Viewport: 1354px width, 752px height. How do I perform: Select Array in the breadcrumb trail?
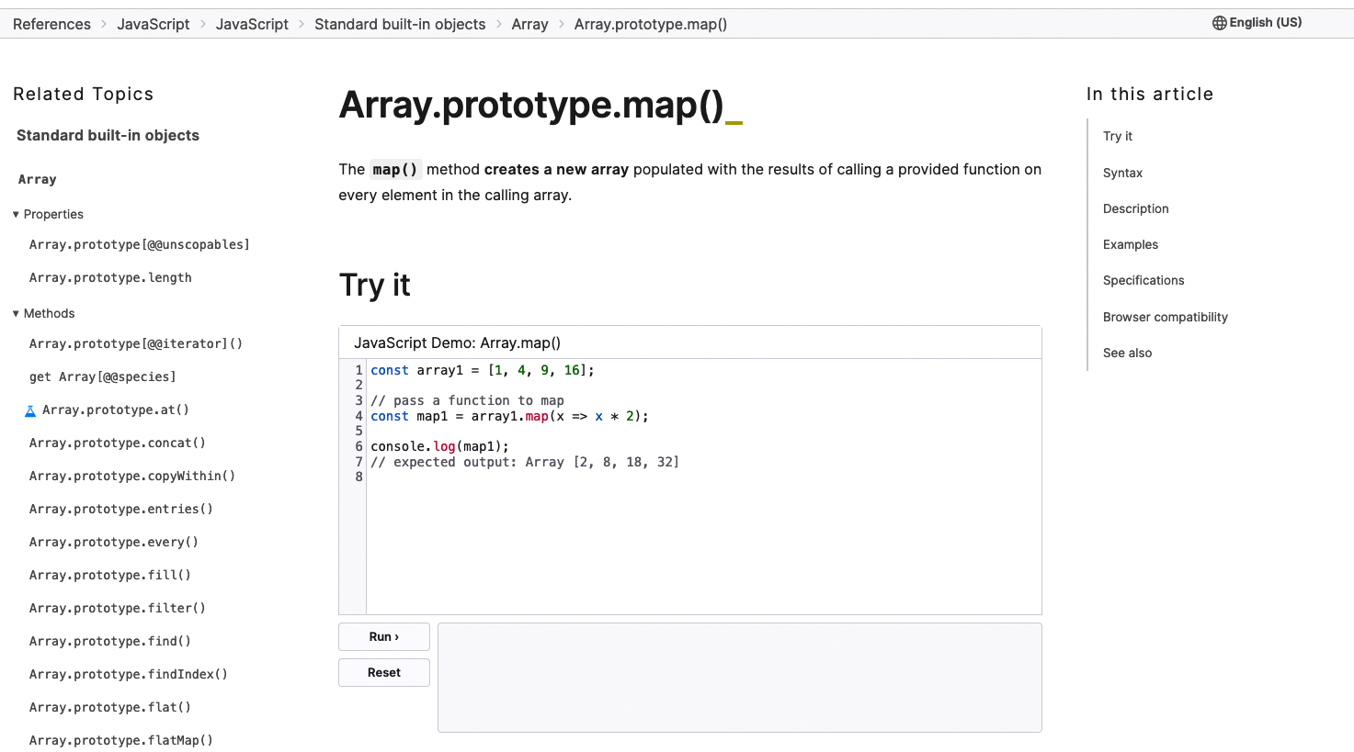click(529, 24)
